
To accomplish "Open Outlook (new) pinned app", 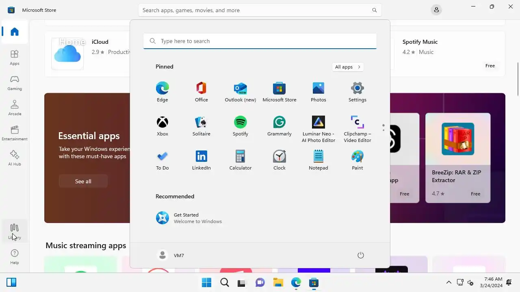I will (x=240, y=92).
